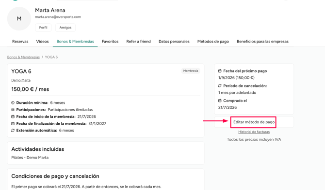Switch to the Reservas tab
Viewport: 325px width, 190px height.
point(20,42)
